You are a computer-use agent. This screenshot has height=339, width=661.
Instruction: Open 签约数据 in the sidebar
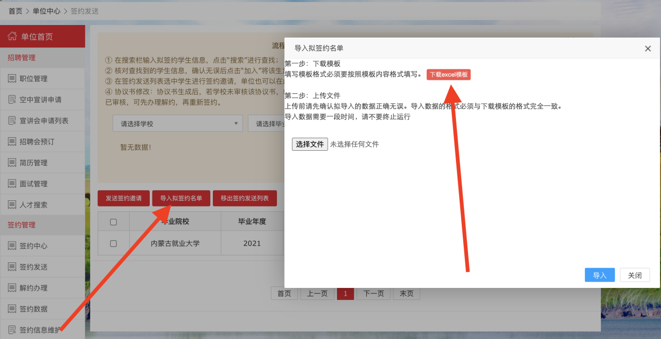pos(33,309)
